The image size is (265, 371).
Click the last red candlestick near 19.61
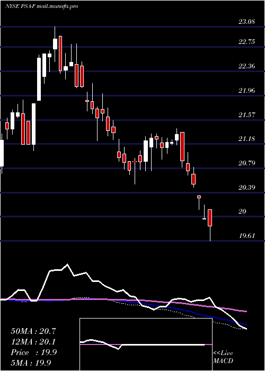coord(210,218)
